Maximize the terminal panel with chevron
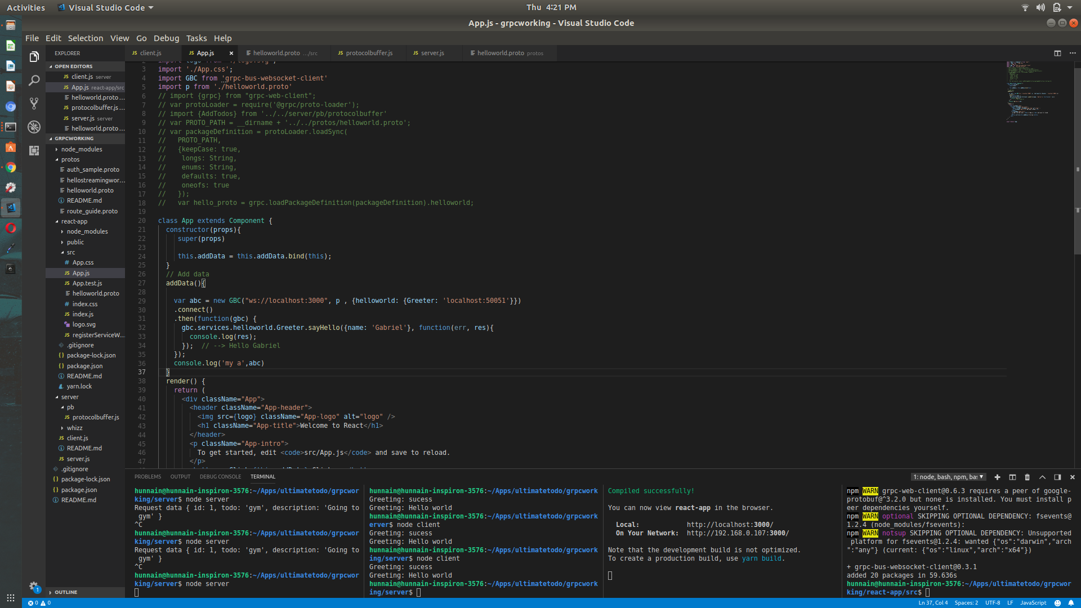 point(1042,477)
